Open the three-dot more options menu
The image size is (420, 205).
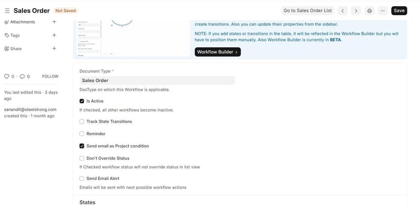[382, 11]
